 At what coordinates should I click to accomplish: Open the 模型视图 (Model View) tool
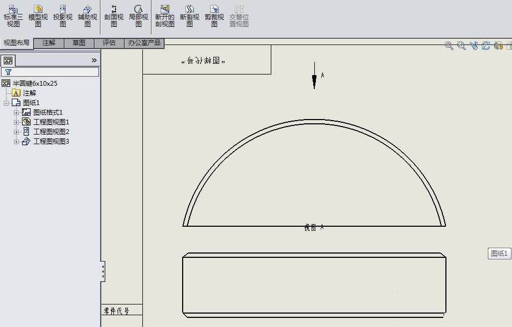point(38,16)
